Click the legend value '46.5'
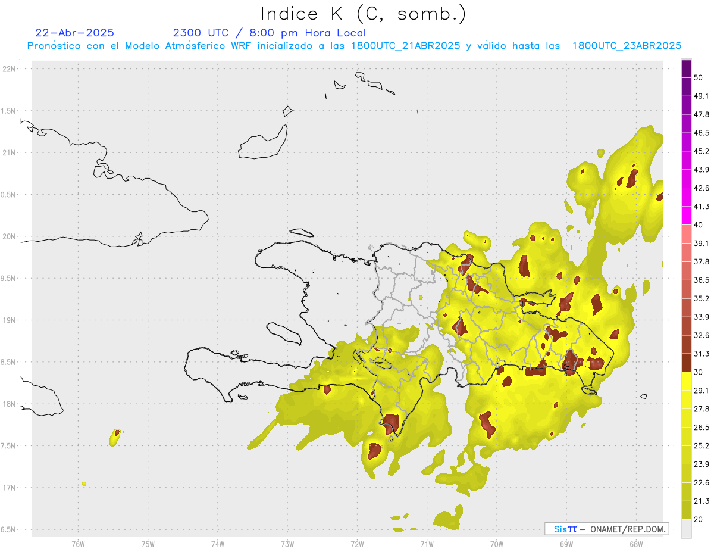This screenshot has width=714, height=552. pos(702,133)
